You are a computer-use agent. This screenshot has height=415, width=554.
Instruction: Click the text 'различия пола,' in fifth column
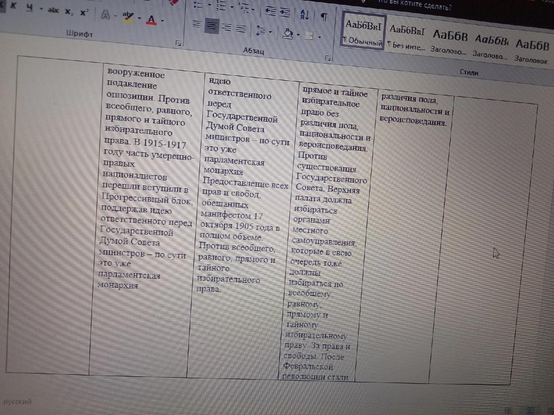coord(409,99)
